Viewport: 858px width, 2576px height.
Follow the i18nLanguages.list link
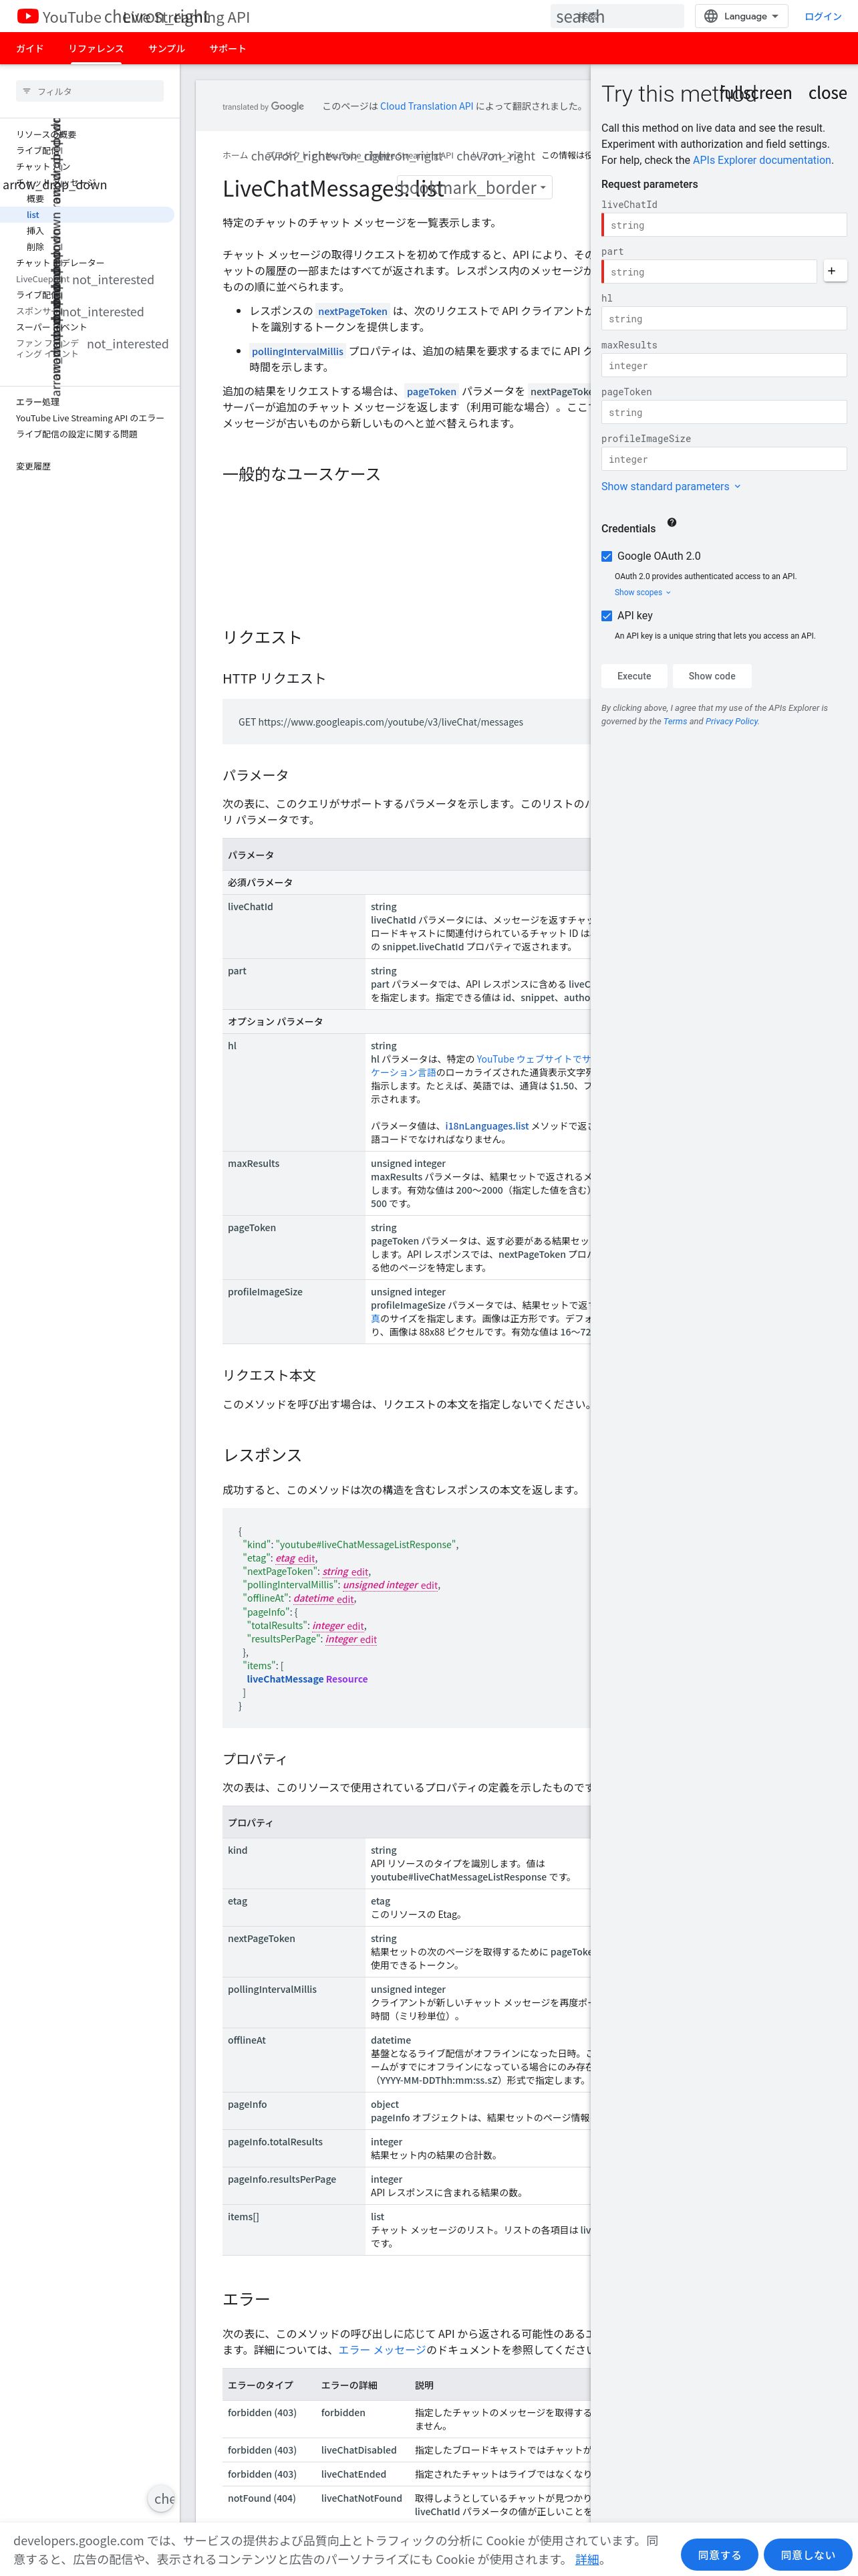486,1126
